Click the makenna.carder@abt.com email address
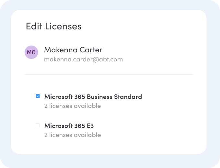Screen dimensions: 220x168 coord(83,59)
